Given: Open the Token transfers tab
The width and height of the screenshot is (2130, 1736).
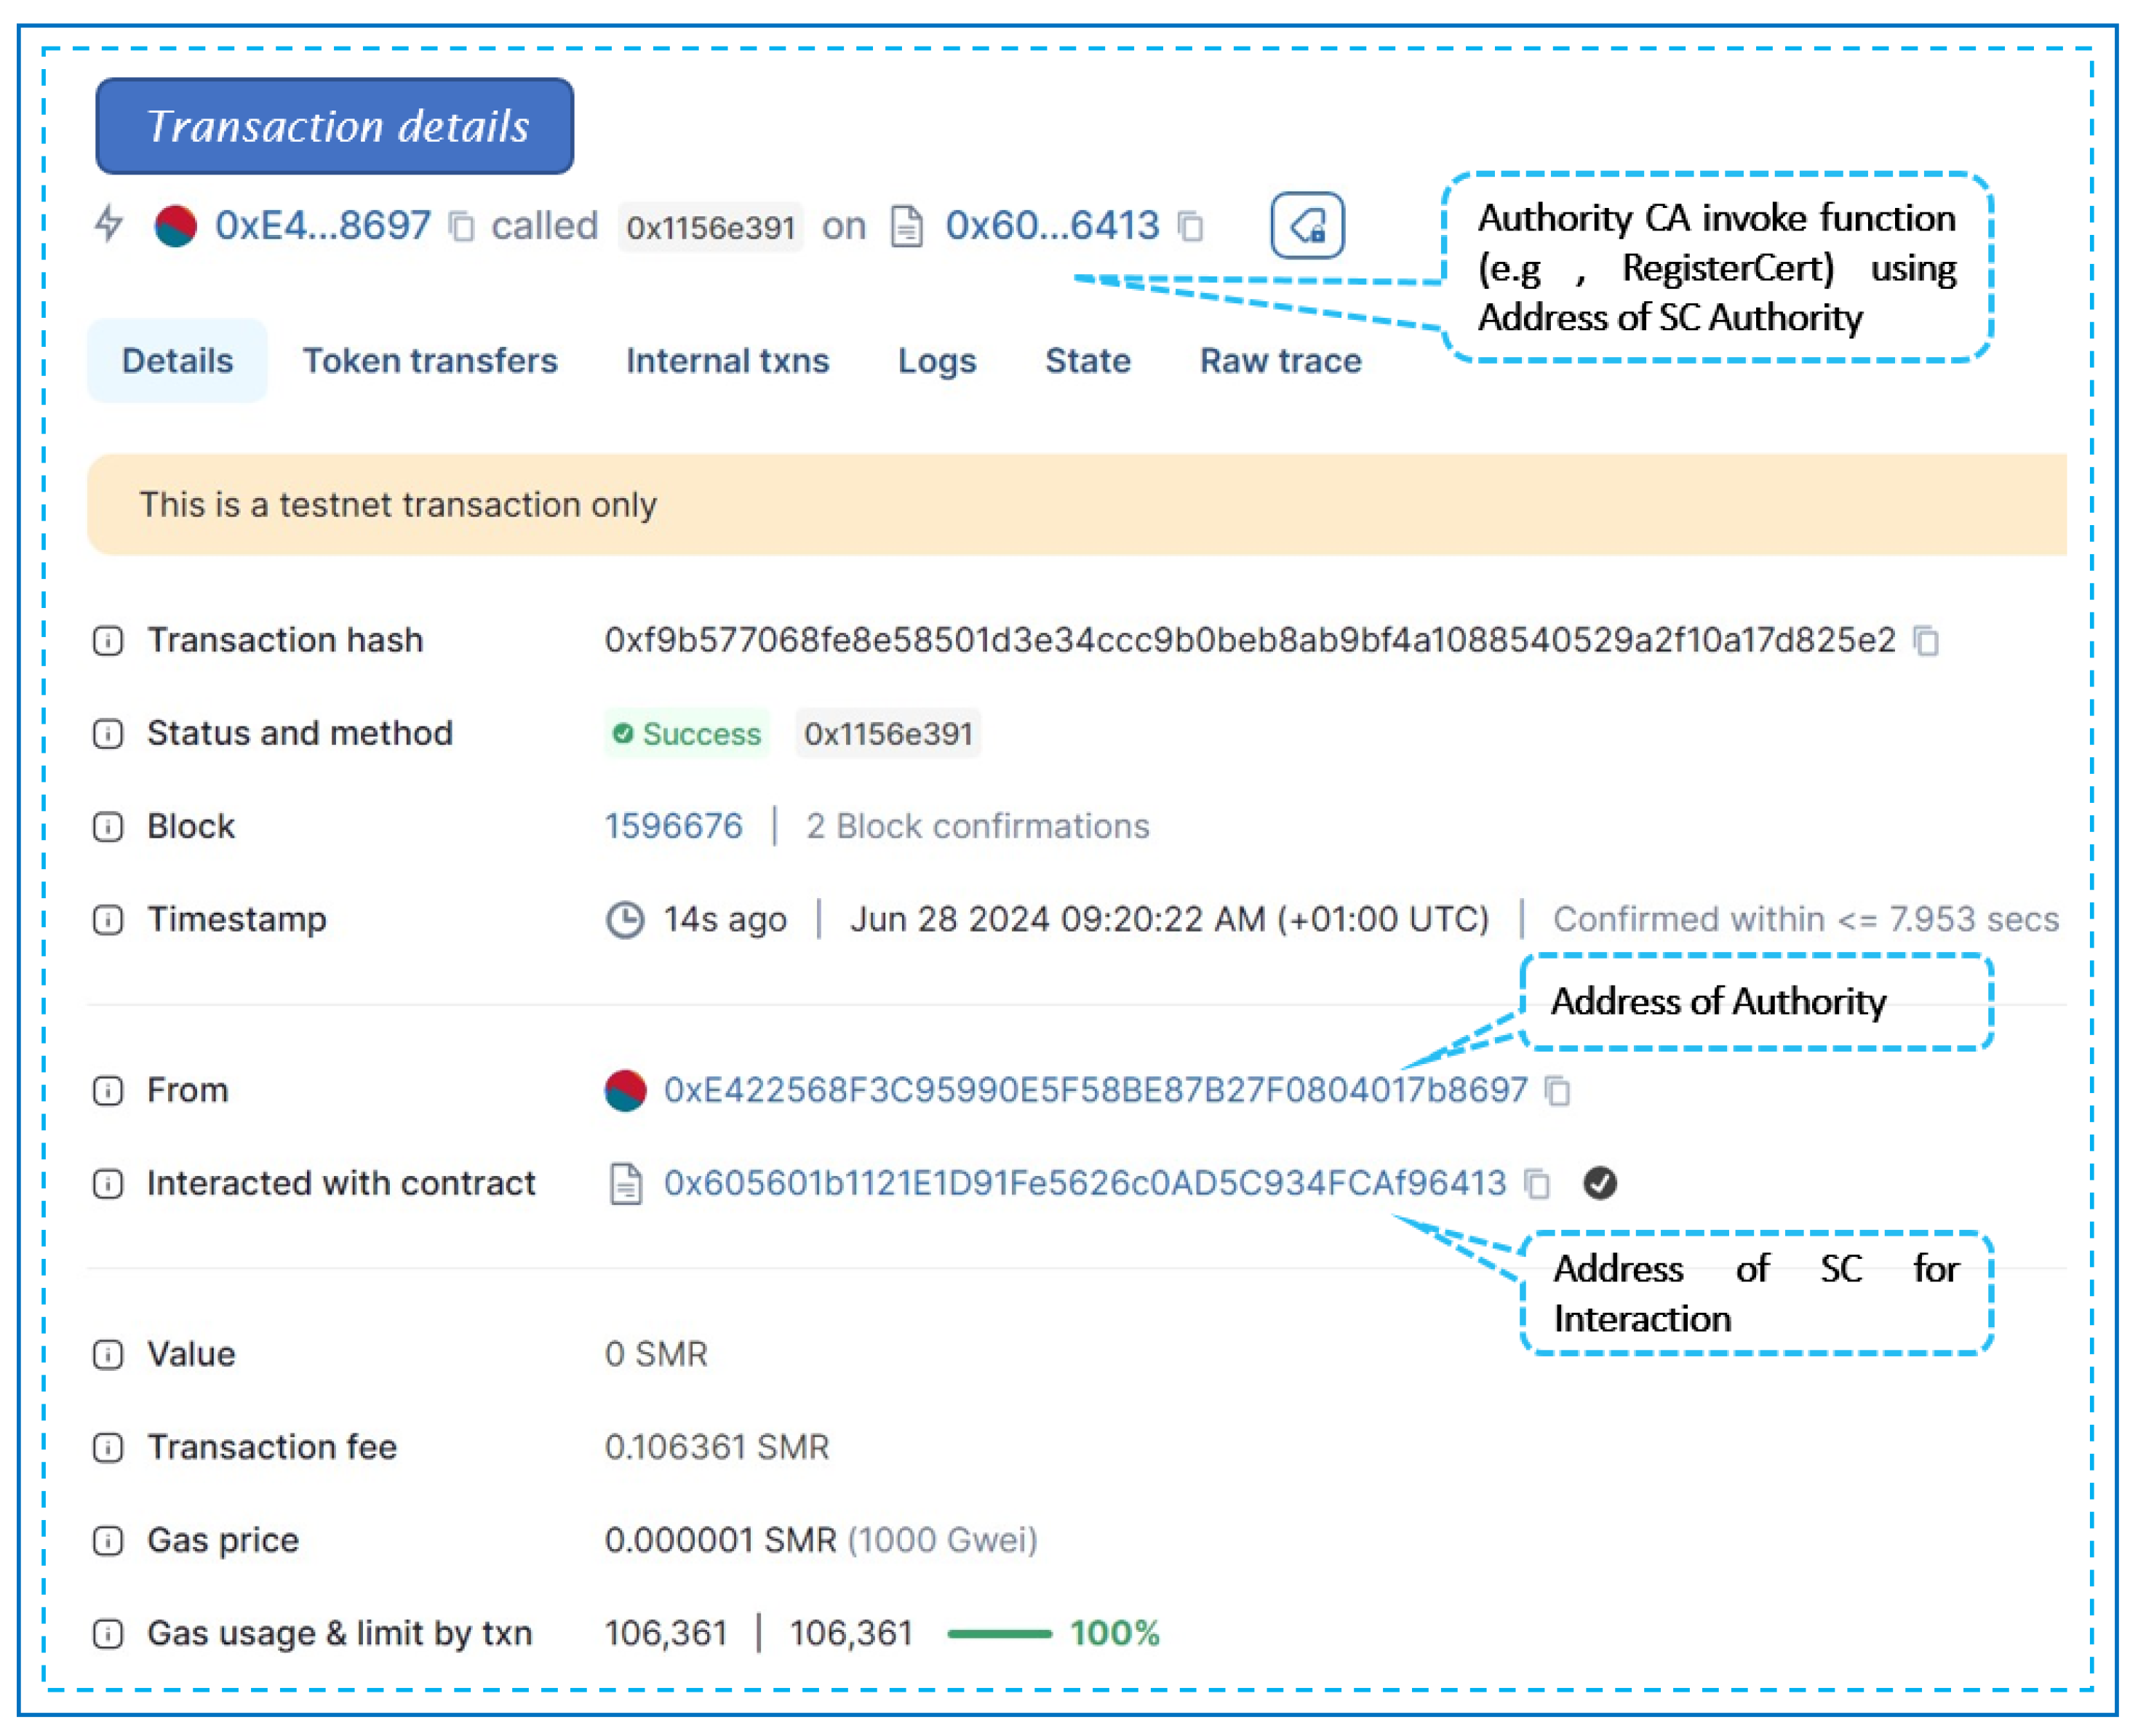Looking at the screenshot, I should click(431, 361).
